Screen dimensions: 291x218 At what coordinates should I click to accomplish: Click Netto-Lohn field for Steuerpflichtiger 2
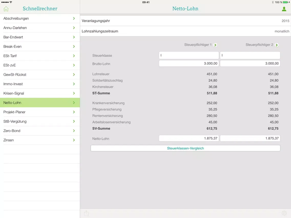click(x=250, y=138)
